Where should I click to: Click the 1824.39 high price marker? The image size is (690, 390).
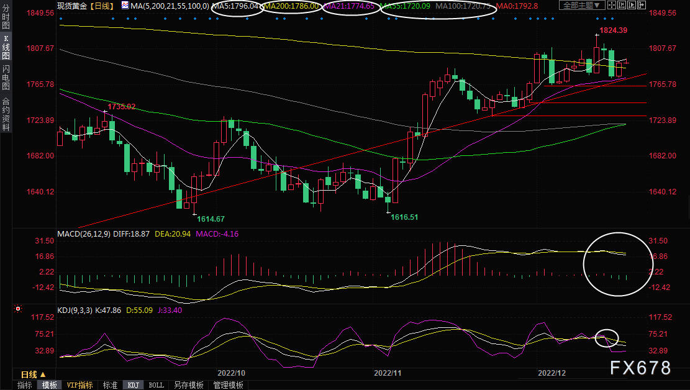click(x=614, y=30)
